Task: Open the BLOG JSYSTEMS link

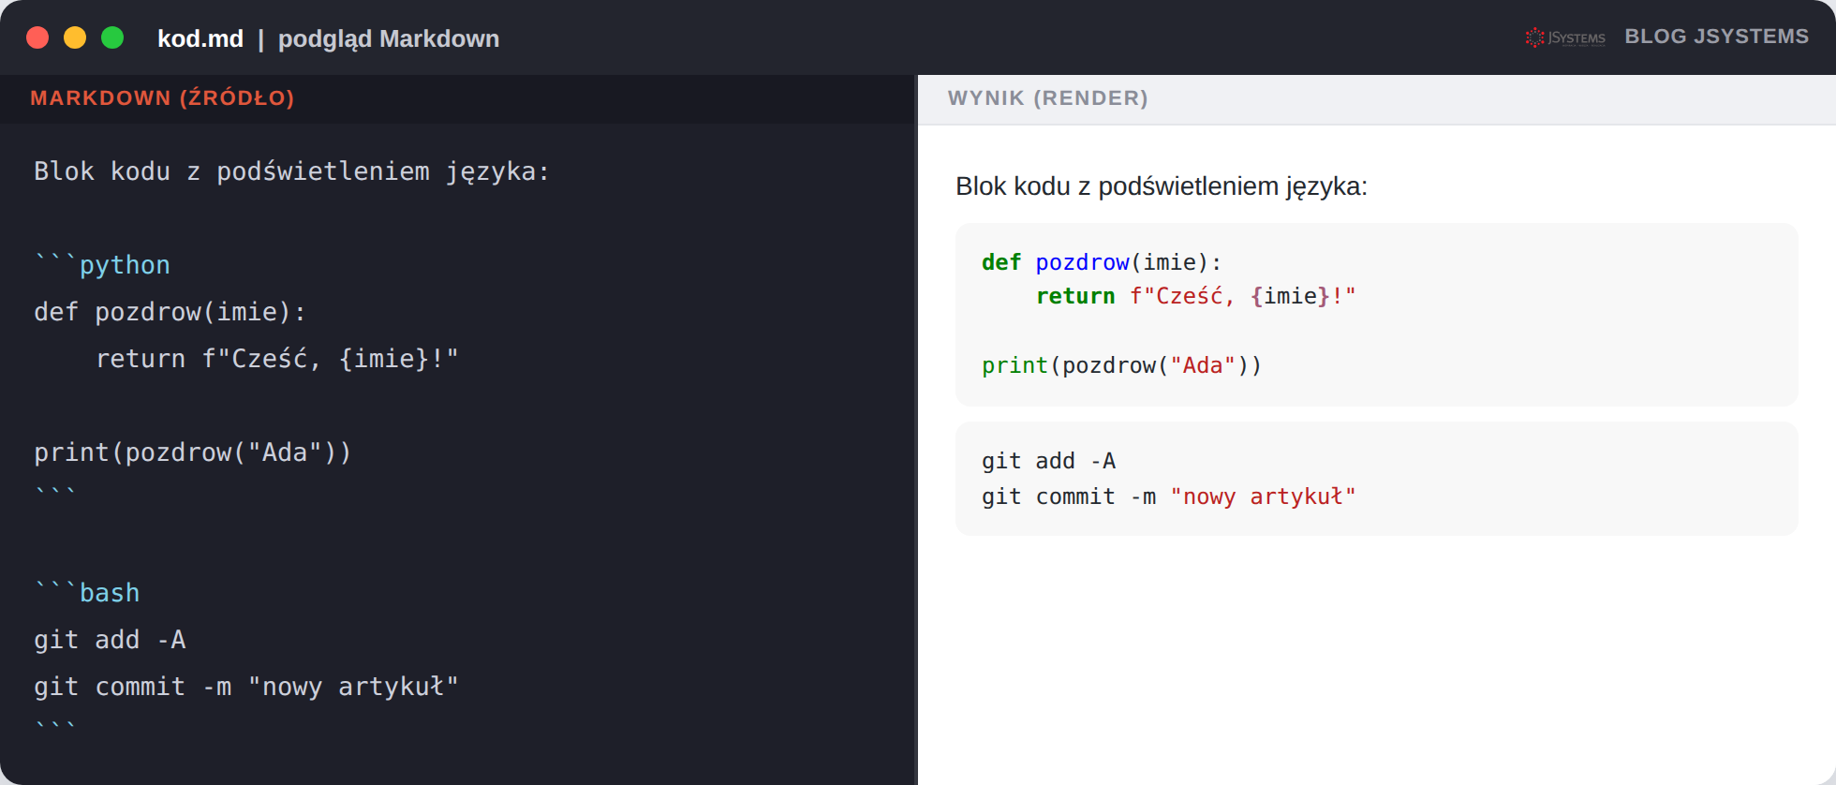Action: click(1716, 37)
